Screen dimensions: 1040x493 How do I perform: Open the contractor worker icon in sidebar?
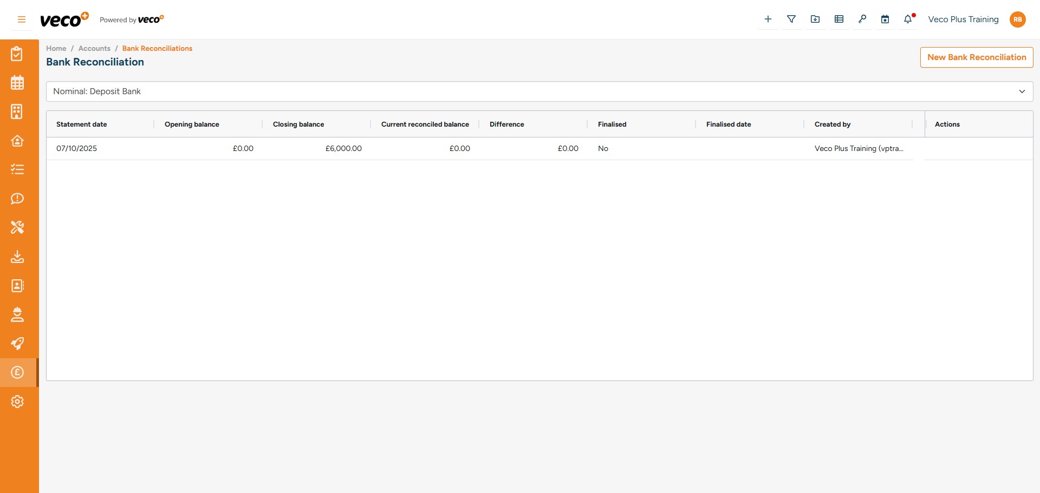point(17,314)
